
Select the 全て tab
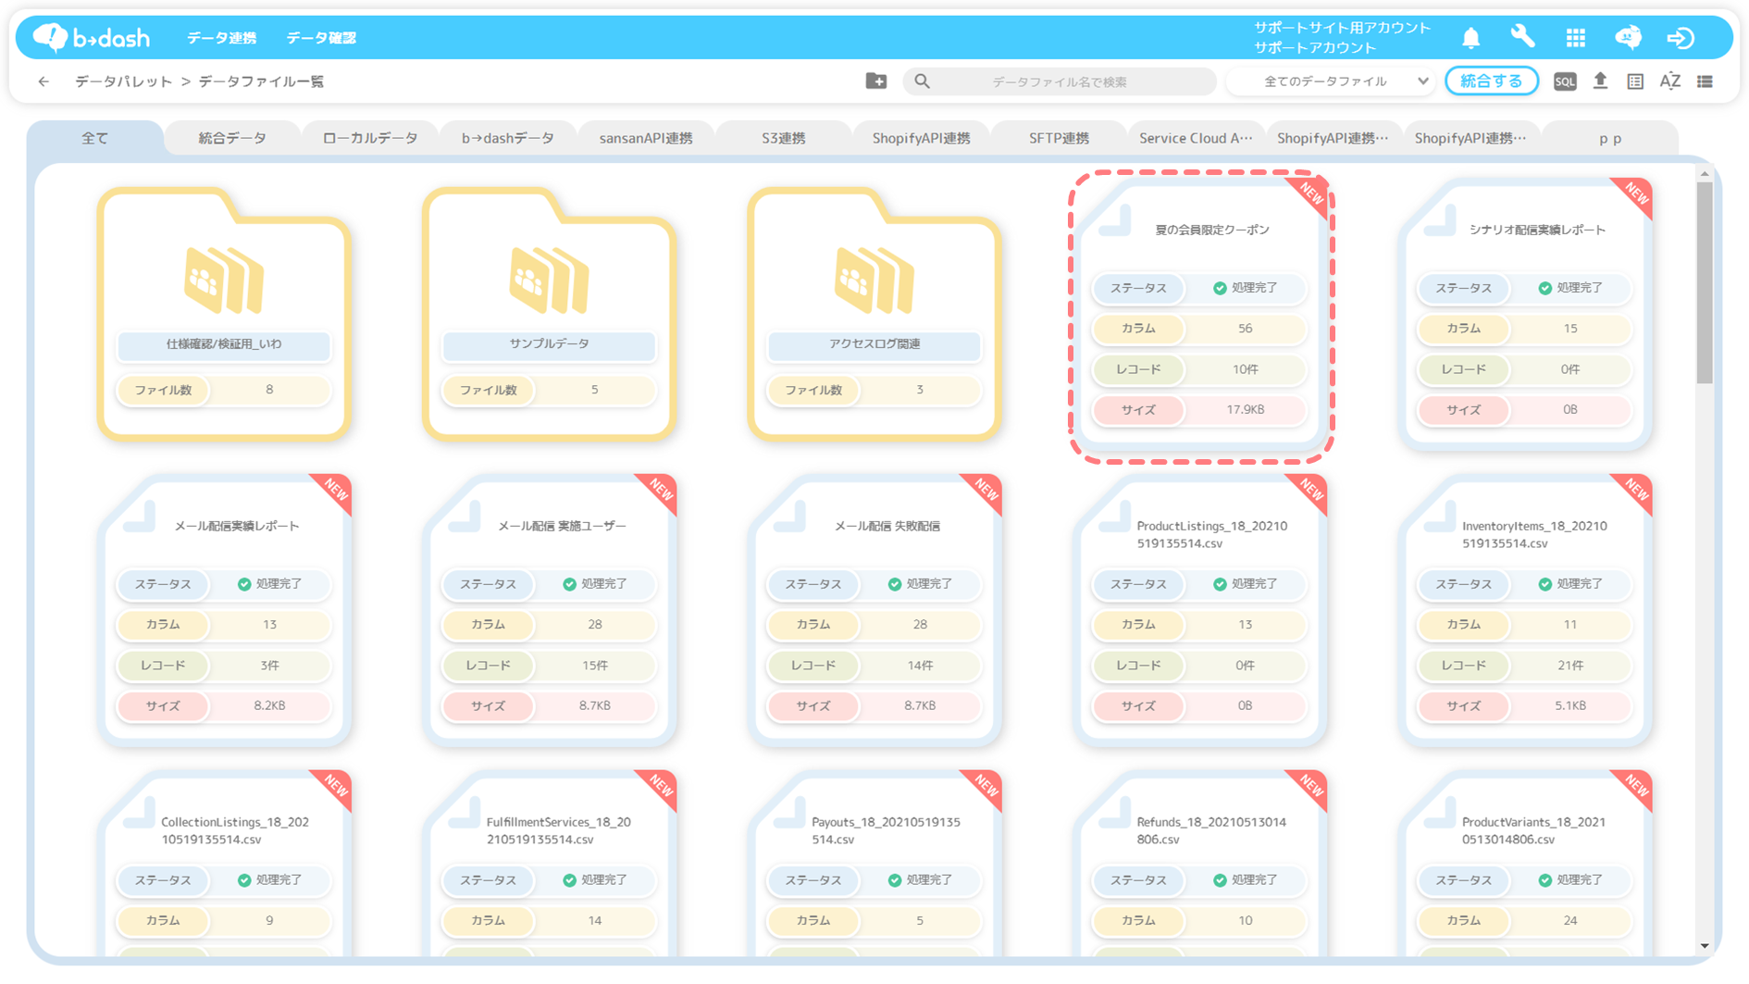coord(95,138)
